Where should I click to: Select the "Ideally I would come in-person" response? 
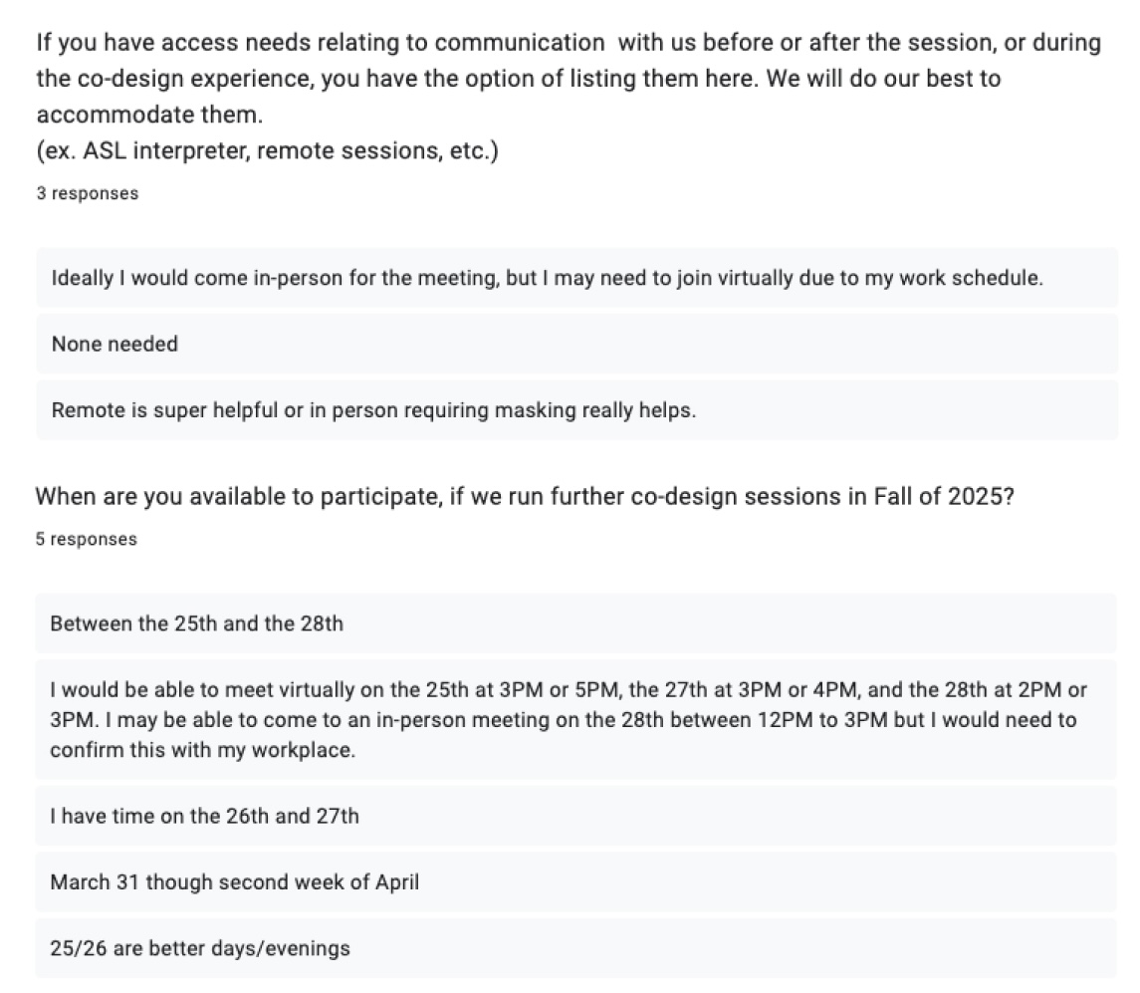coord(576,277)
